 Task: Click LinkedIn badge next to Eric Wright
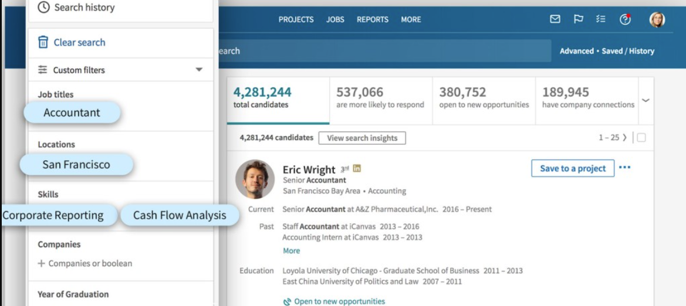click(357, 168)
